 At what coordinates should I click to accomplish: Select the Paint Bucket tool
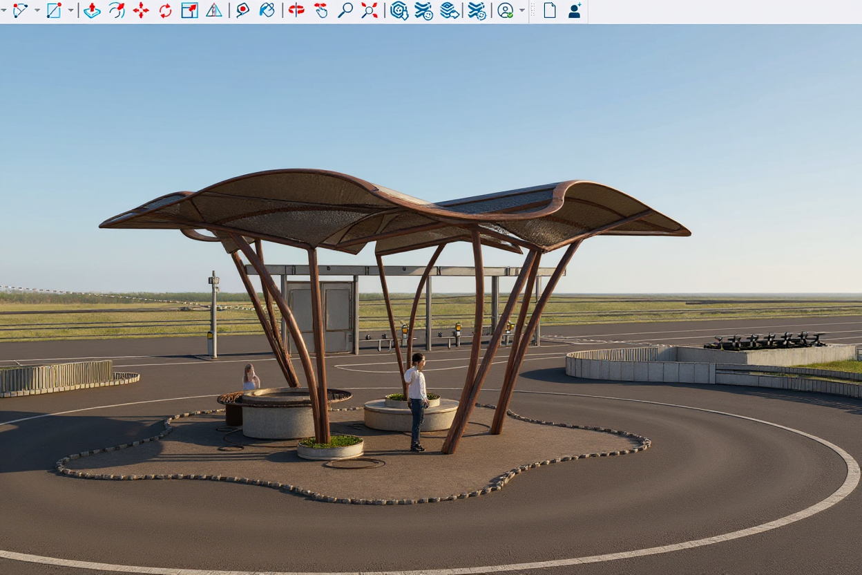267,10
